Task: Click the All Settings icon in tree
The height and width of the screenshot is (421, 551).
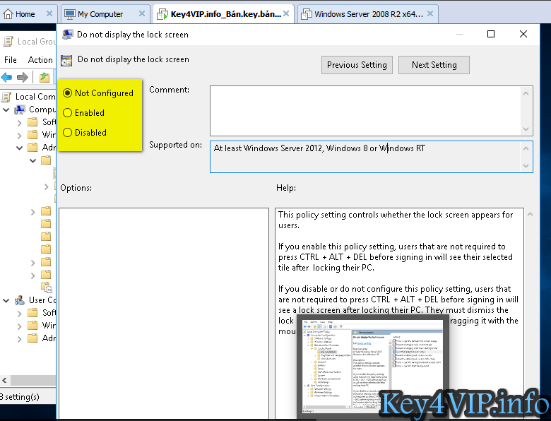Action: [46, 287]
